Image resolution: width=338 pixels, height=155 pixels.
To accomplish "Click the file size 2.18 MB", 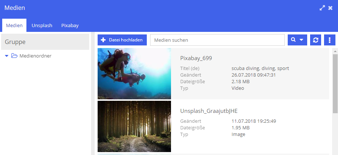I will [241, 82].
